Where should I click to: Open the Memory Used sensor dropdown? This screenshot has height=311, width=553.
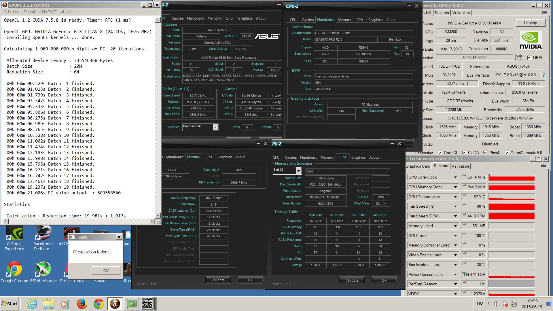pos(455,226)
